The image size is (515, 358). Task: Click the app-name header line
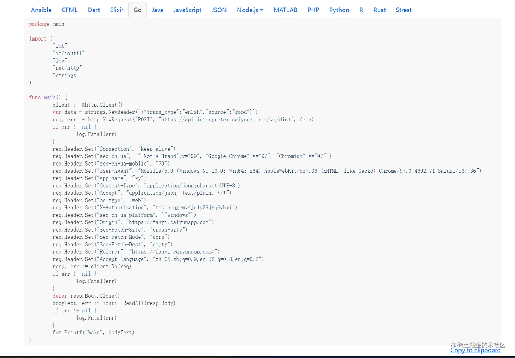pyautogui.click(x=99, y=178)
